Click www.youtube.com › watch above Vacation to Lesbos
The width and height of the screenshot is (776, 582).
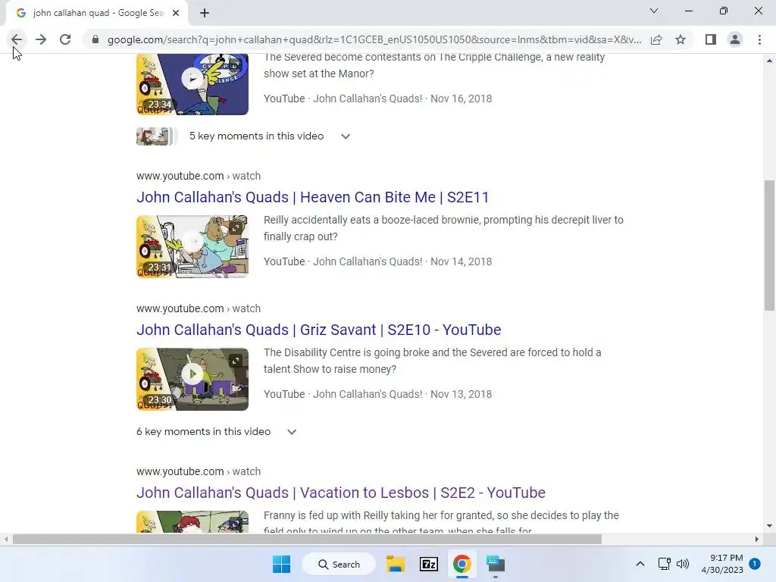tap(199, 471)
